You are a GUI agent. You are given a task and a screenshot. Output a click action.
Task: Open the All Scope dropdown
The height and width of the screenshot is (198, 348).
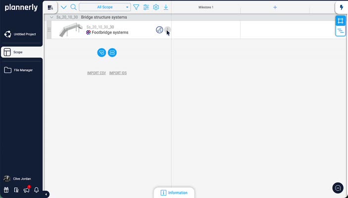coord(105,7)
